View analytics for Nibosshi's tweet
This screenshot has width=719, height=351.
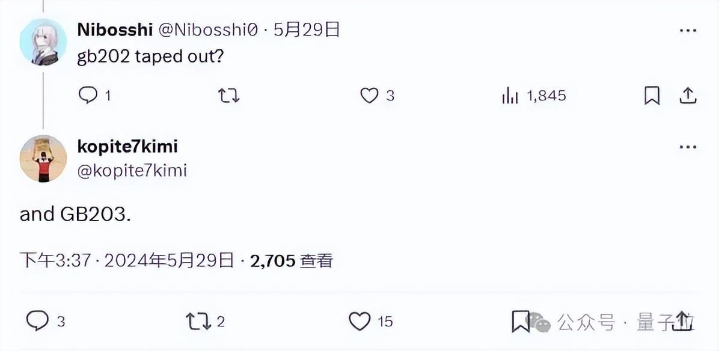point(510,95)
